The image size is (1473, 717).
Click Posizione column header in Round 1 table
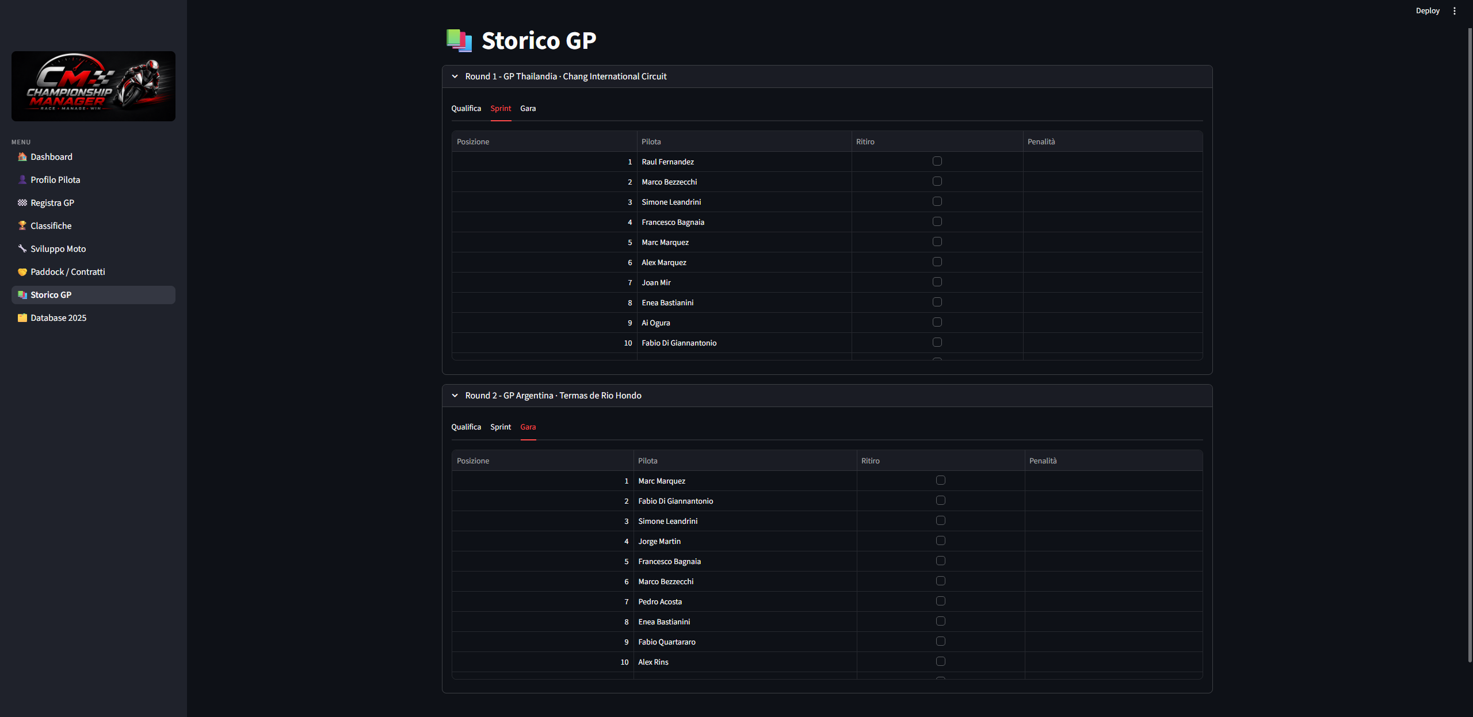coord(544,141)
